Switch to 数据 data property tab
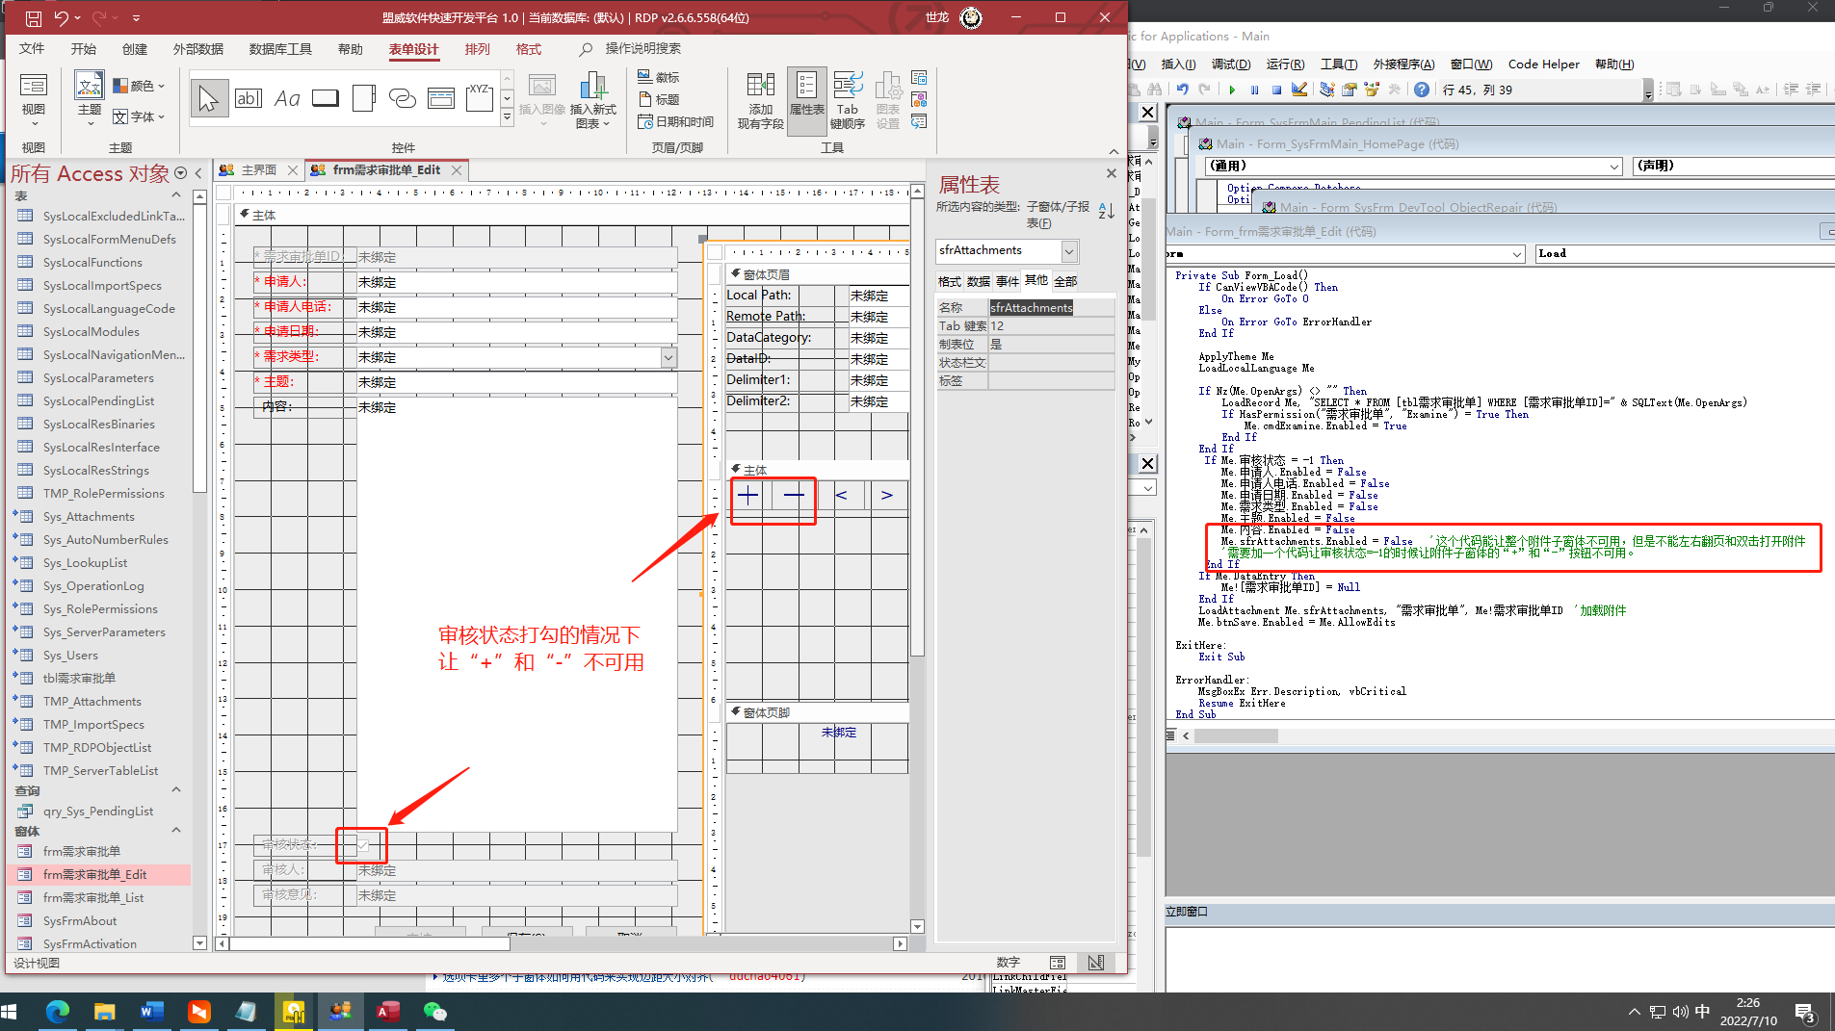 coord(979,281)
